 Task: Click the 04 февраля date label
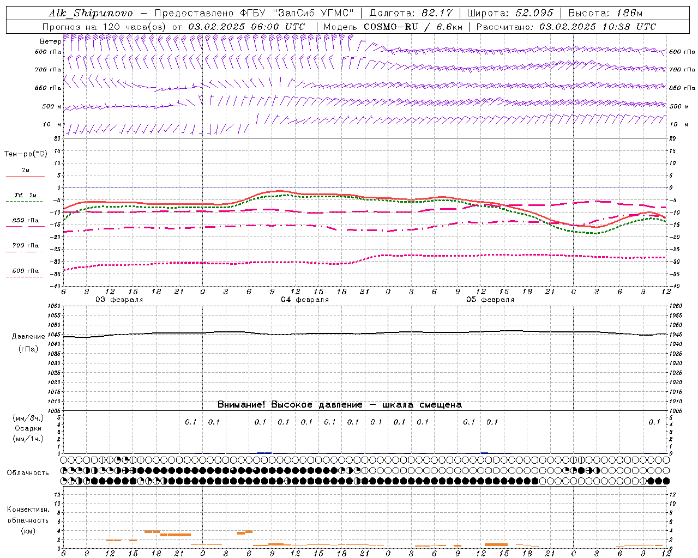point(305,300)
